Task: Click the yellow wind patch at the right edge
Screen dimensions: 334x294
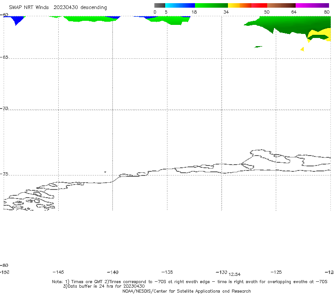Action: [x=319, y=34]
